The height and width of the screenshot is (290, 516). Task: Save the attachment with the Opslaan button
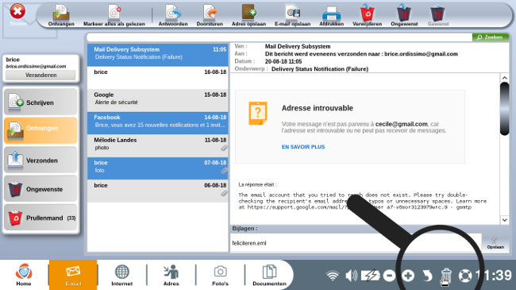pyautogui.click(x=495, y=242)
